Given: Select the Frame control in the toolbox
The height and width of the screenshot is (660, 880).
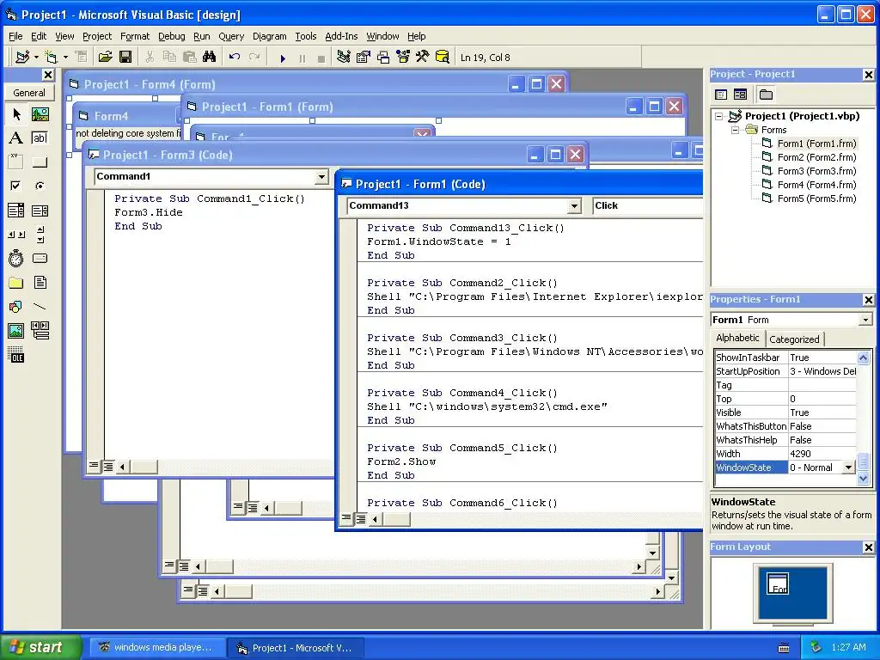Looking at the screenshot, I should click(16, 162).
